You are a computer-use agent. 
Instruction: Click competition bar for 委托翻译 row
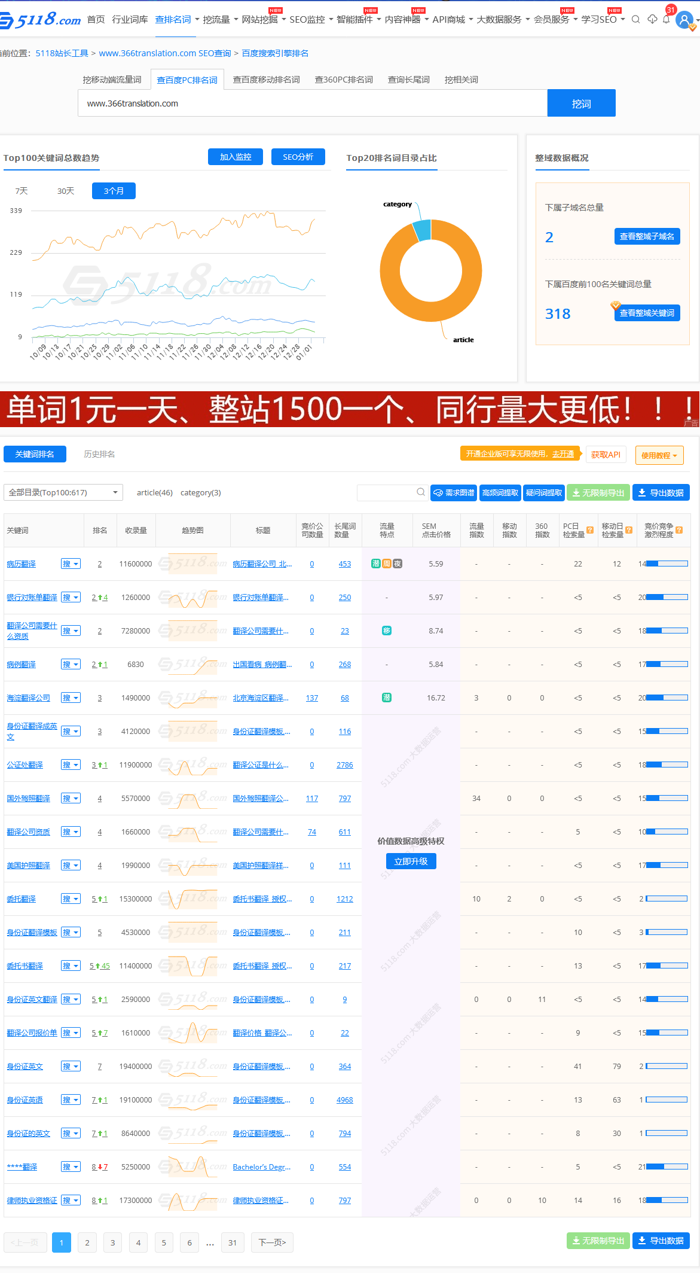[x=667, y=899]
